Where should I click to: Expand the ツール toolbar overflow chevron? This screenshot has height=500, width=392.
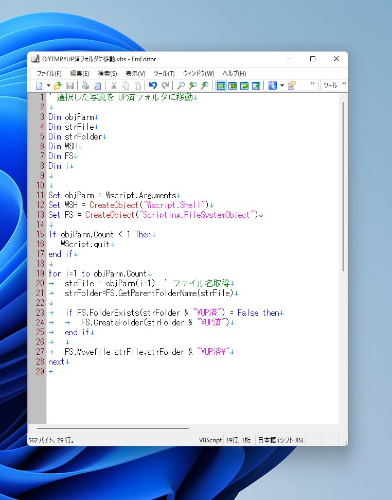tap(344, 83)
